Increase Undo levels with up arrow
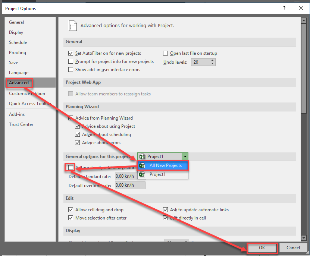 point(212,60)
